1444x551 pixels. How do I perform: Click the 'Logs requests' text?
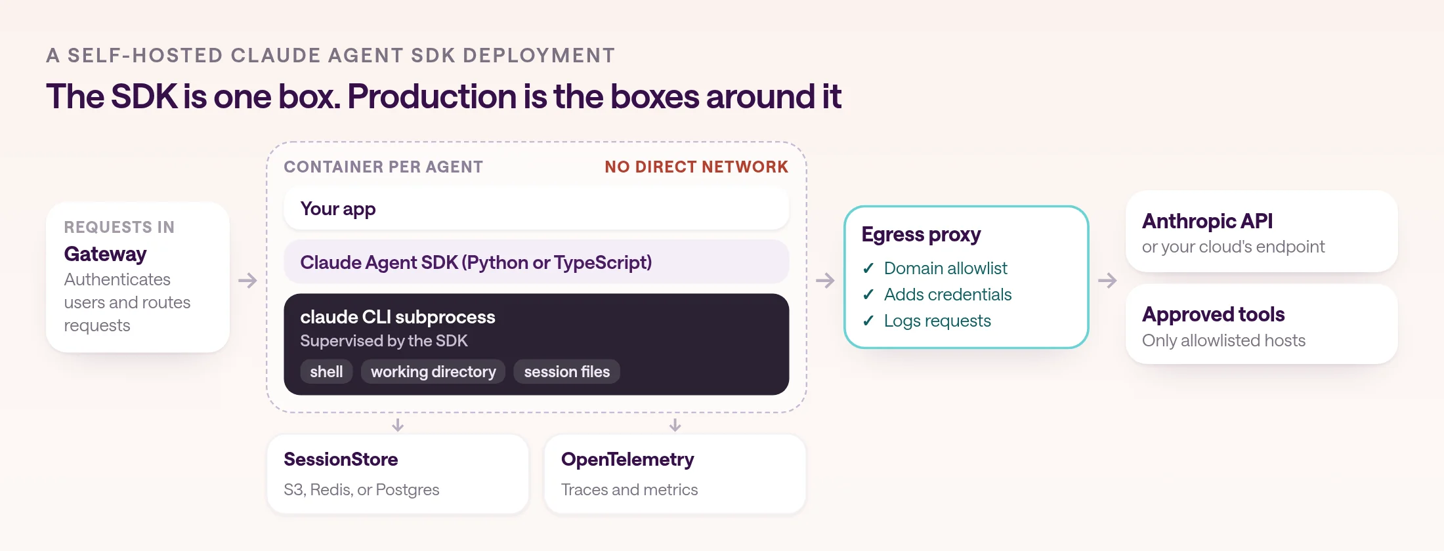point(937,321)
